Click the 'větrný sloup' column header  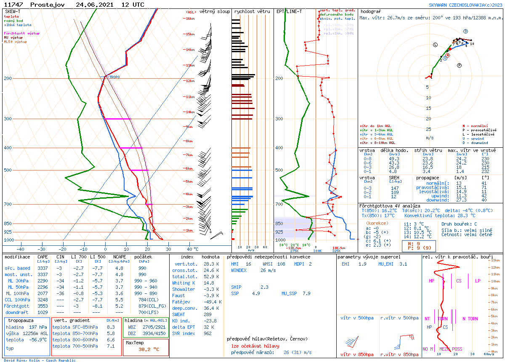pyautogui.click(x=215, y=11)
